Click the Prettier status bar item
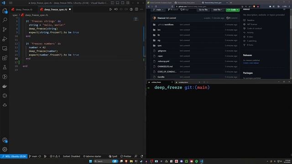This screenshot has width=292, height=164. 126,156
